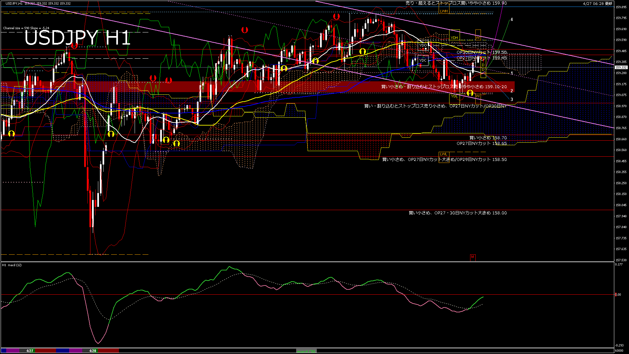Click the 4/28 date label on the time axis

point(93,351)
